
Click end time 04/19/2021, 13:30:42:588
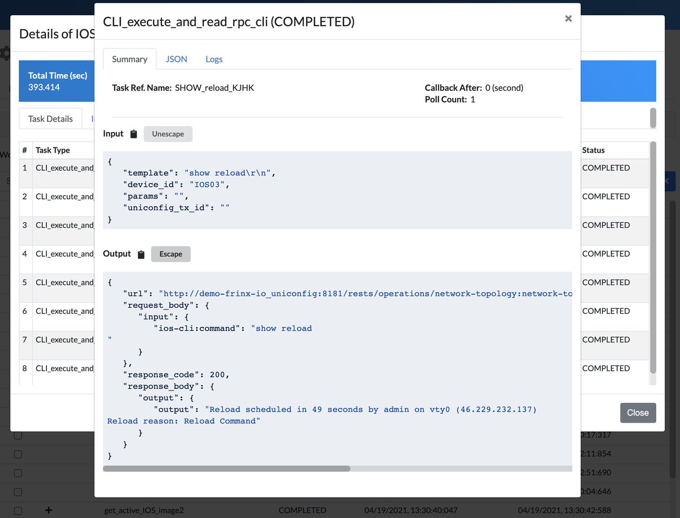[565, 510]
